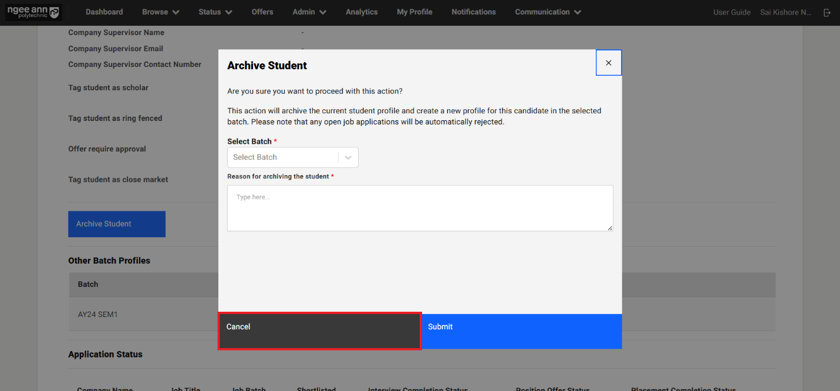
Task: Expand the Communication menu
Action: (546, 11)
